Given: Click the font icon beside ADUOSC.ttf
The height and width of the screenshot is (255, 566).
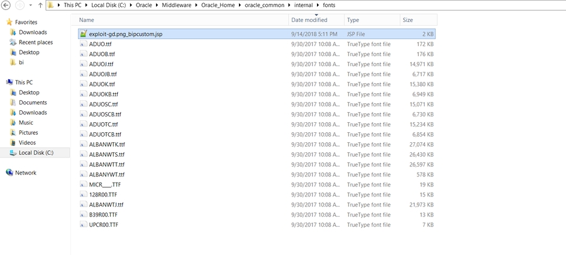Looking at the screenshot, I should [x=84, y=105].
